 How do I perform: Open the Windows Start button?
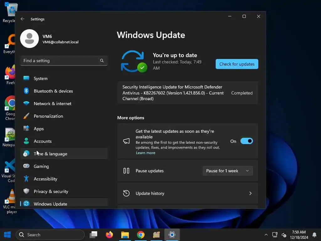8,235
